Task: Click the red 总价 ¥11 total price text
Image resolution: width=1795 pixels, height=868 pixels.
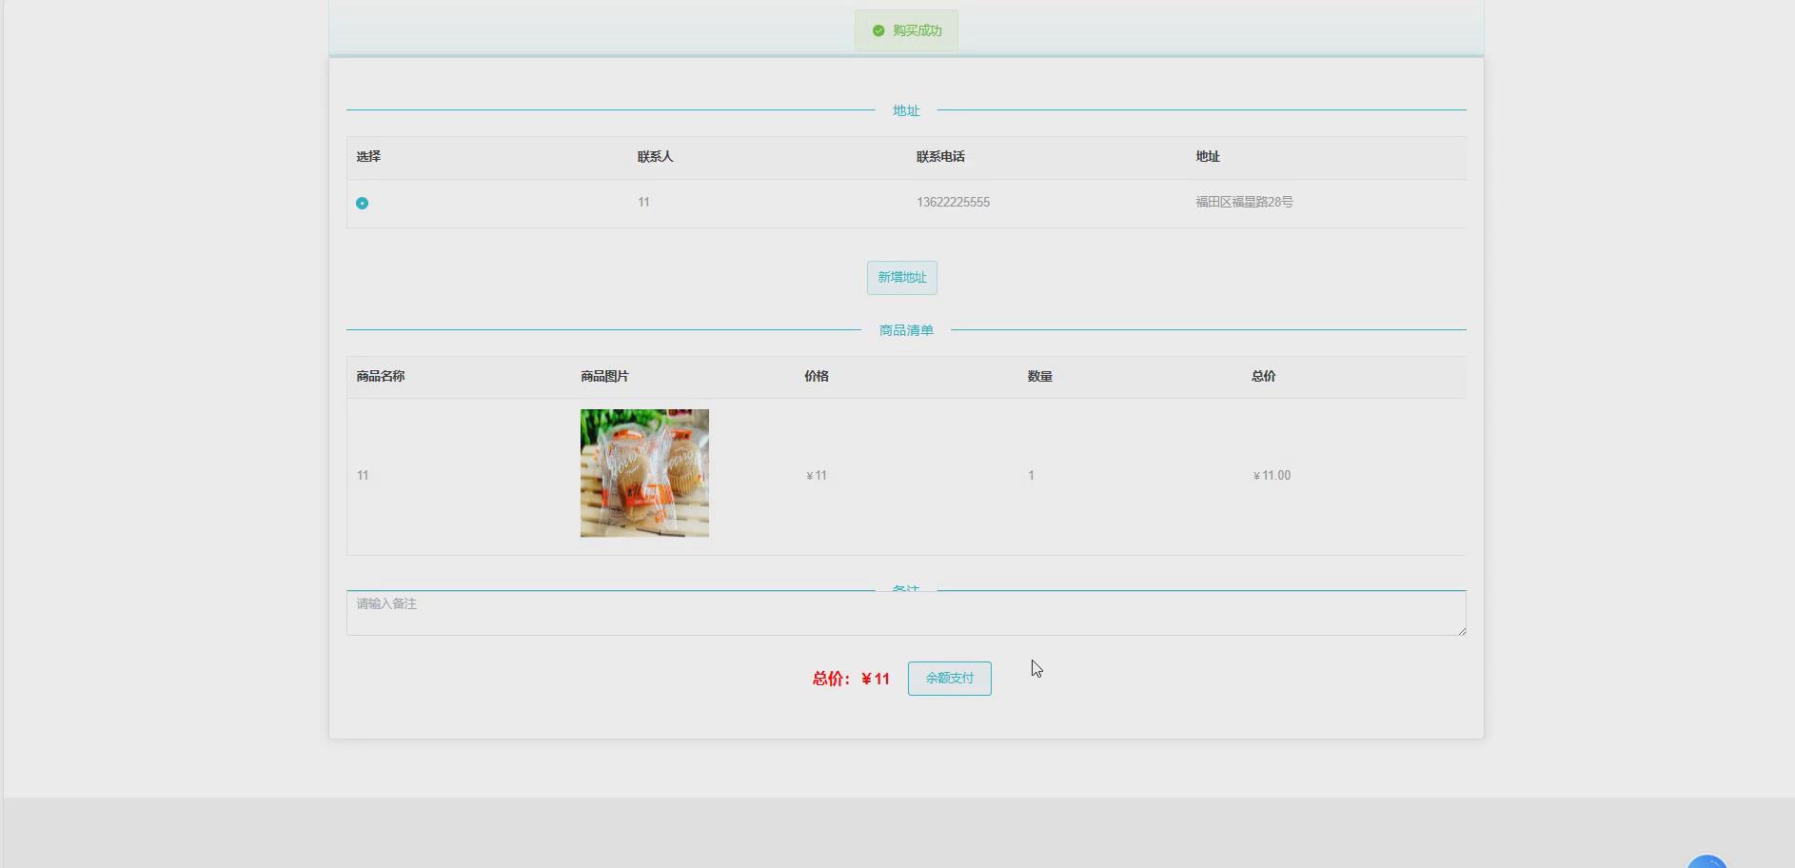Action: [x=850, y=679]
